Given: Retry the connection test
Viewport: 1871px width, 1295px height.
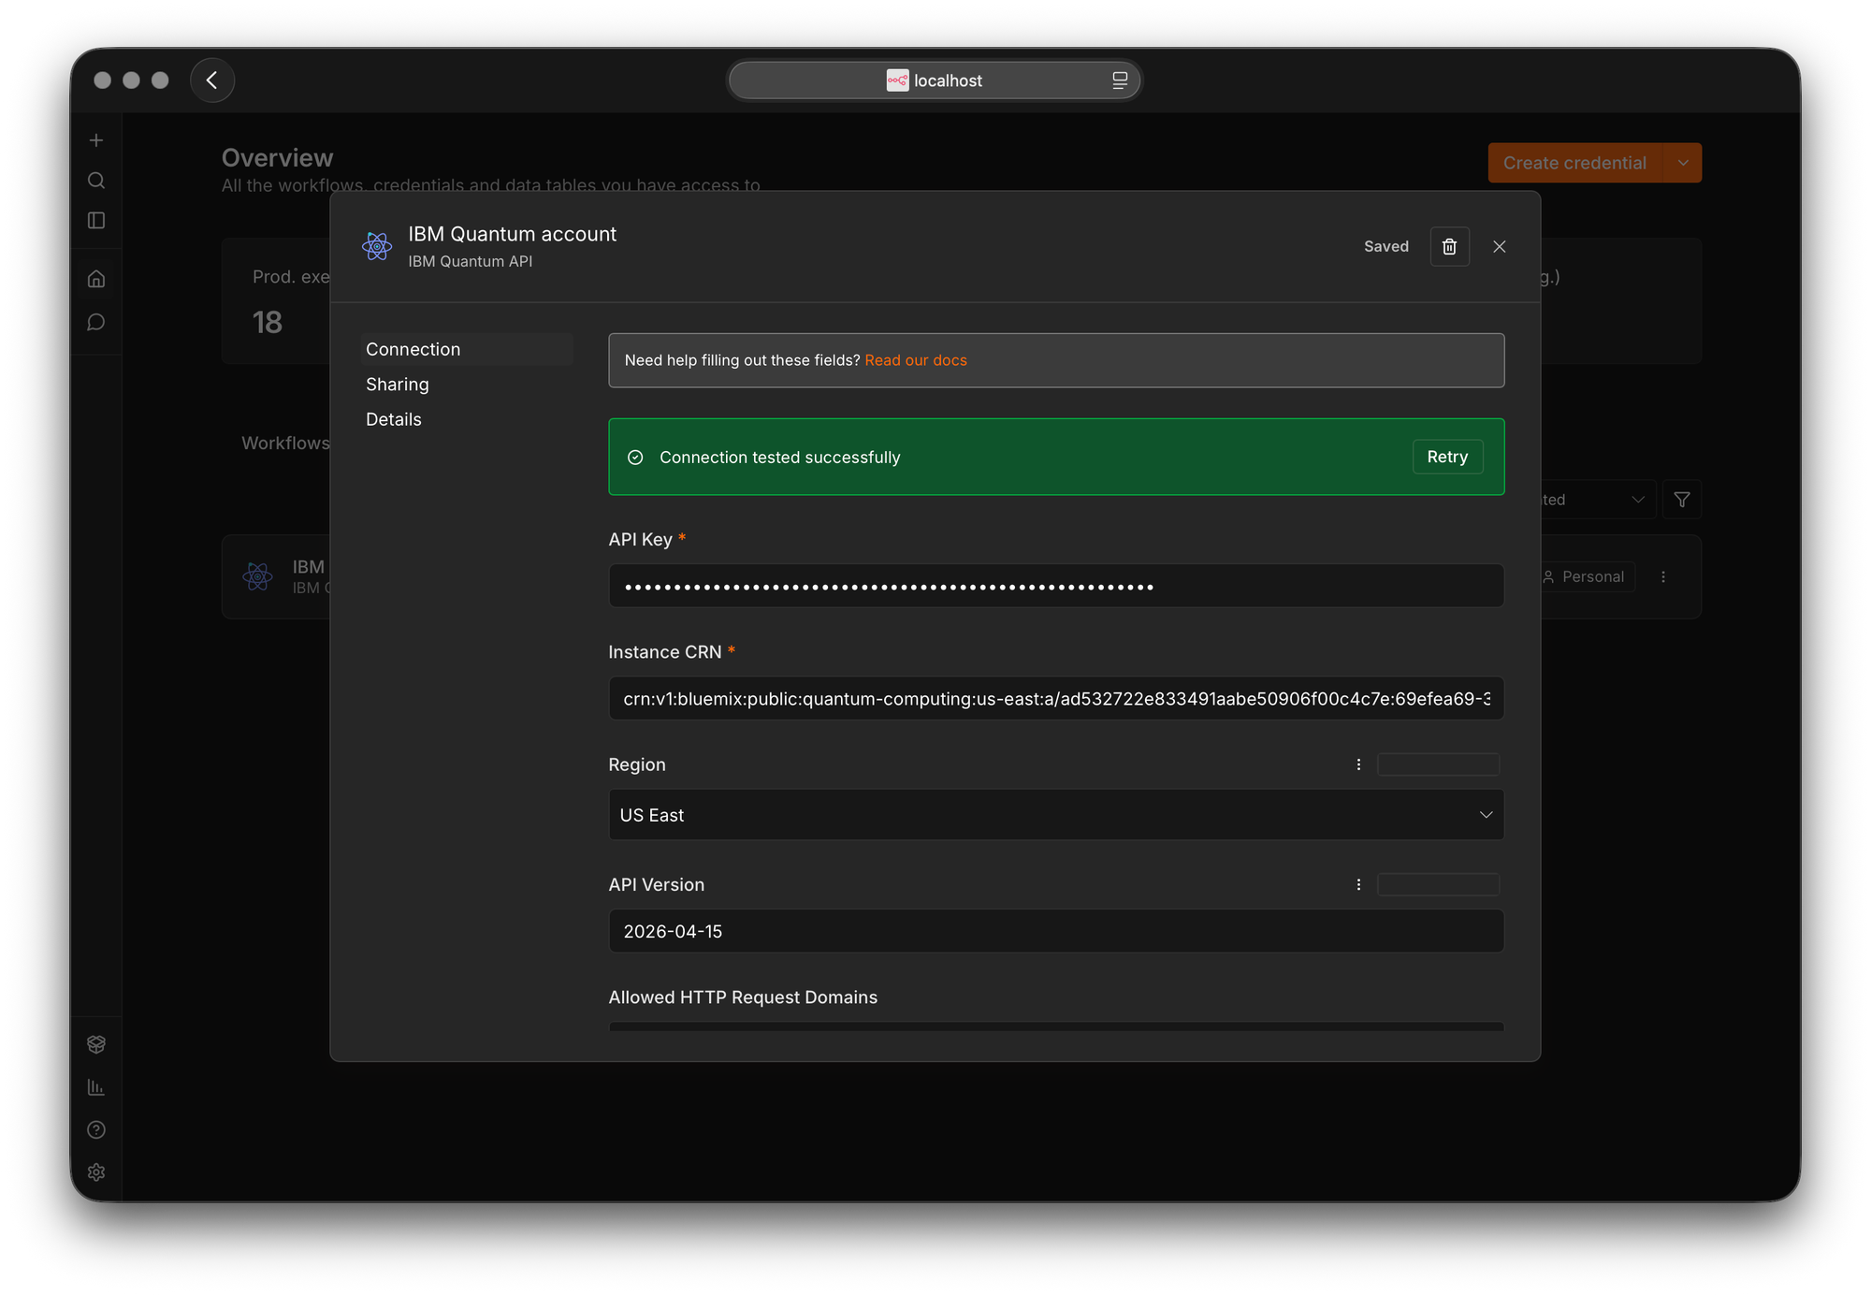Looking at the screenshot, I should pyautogui.click(x=1447, y=457).
